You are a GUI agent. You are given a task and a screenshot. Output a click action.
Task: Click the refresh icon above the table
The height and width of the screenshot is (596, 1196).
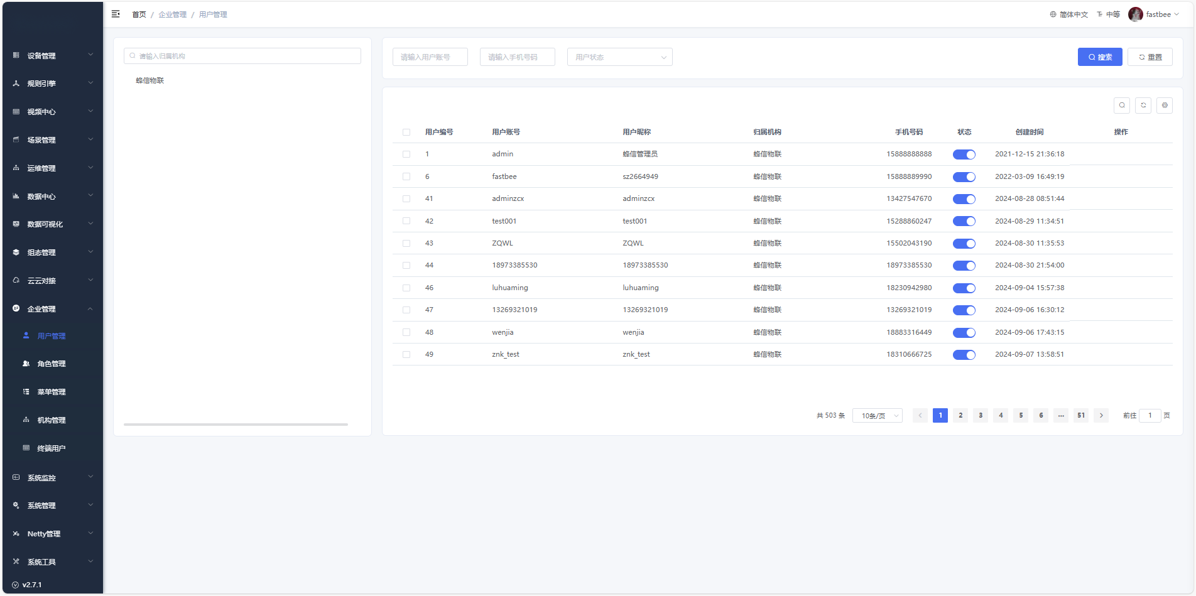(x=1143, y=106)
